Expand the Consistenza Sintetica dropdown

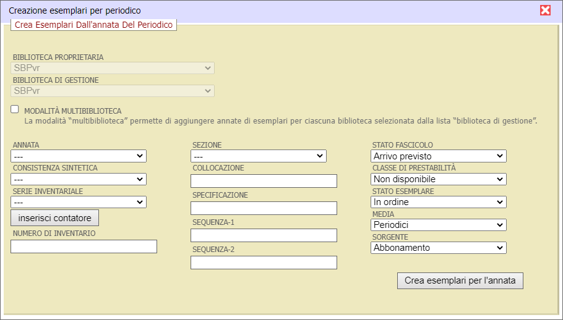coord(79,179)
